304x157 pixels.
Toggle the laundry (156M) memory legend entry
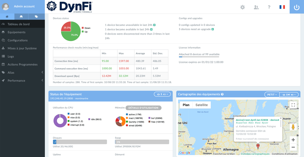click(x=135, y=122)
